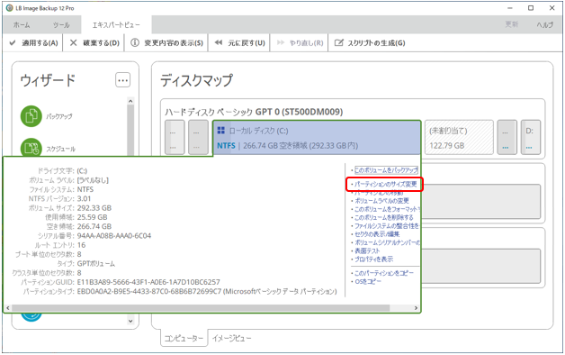
Task: Click 変更内容の表示(S) in the toolbar
Action: [x=166, y=43]
